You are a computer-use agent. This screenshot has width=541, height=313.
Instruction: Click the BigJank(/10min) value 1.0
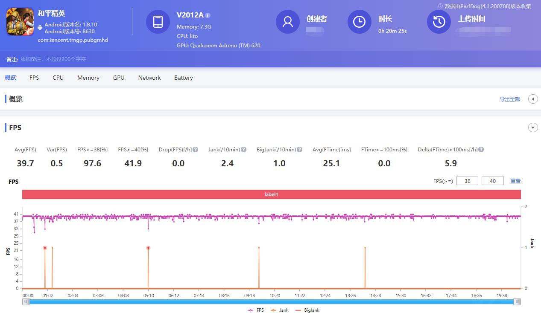point(279,163)
